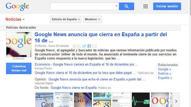This screenshot has width=191, height=107.
Task: Click El Mundo source text under headline
Action: 41,46
